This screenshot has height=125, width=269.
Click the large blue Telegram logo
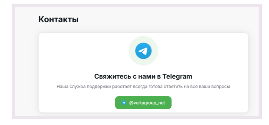(x=143, y=51)
